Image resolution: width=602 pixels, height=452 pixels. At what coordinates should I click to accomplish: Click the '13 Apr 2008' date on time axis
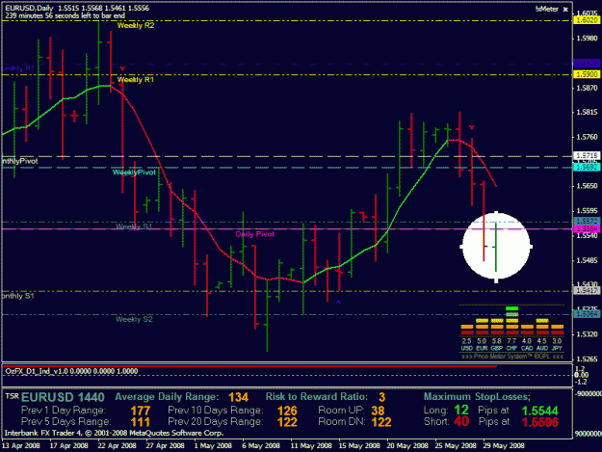coord(21,445)
